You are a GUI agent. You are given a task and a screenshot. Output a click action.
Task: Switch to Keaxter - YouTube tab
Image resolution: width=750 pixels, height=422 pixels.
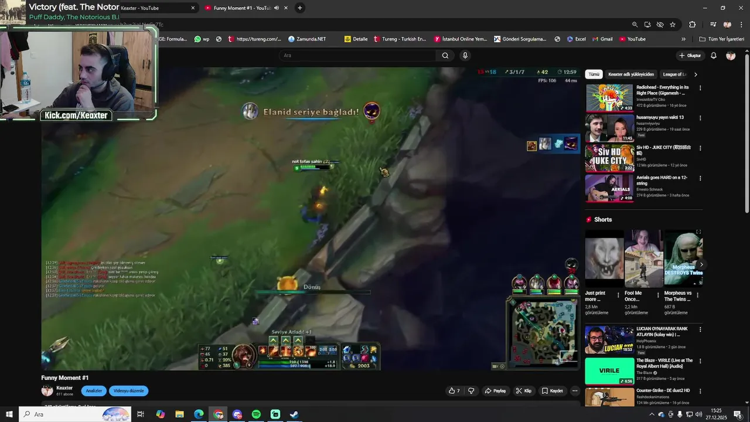152,8
